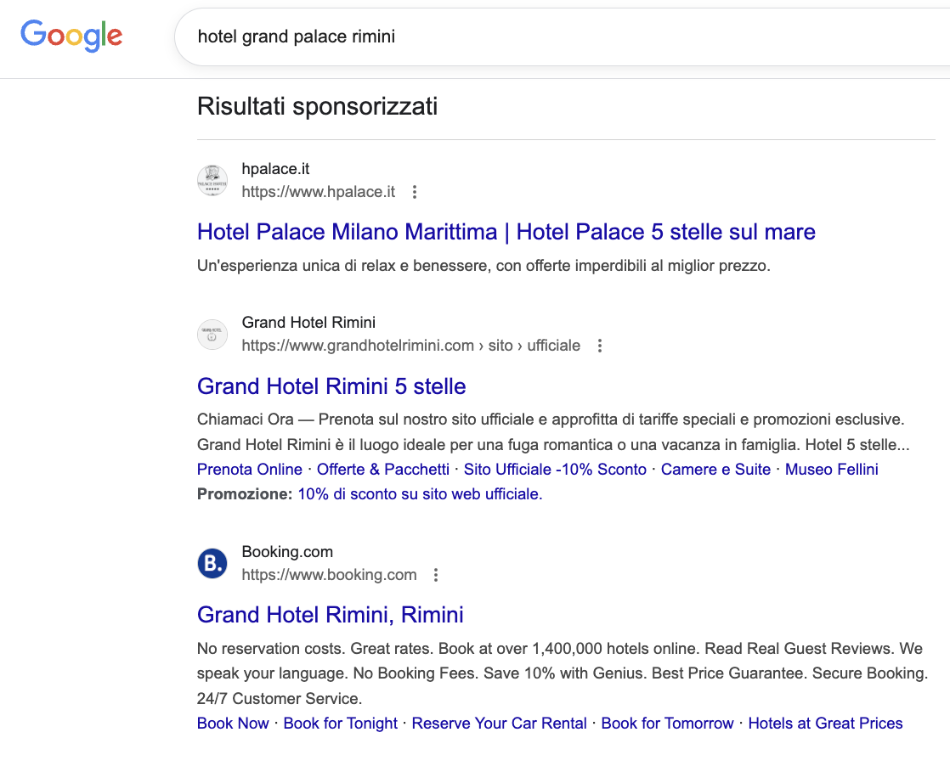Screen dimensions: 950x766
Task: Open the 10% di sconto promotion link
Action: click(x=419, y=493)
